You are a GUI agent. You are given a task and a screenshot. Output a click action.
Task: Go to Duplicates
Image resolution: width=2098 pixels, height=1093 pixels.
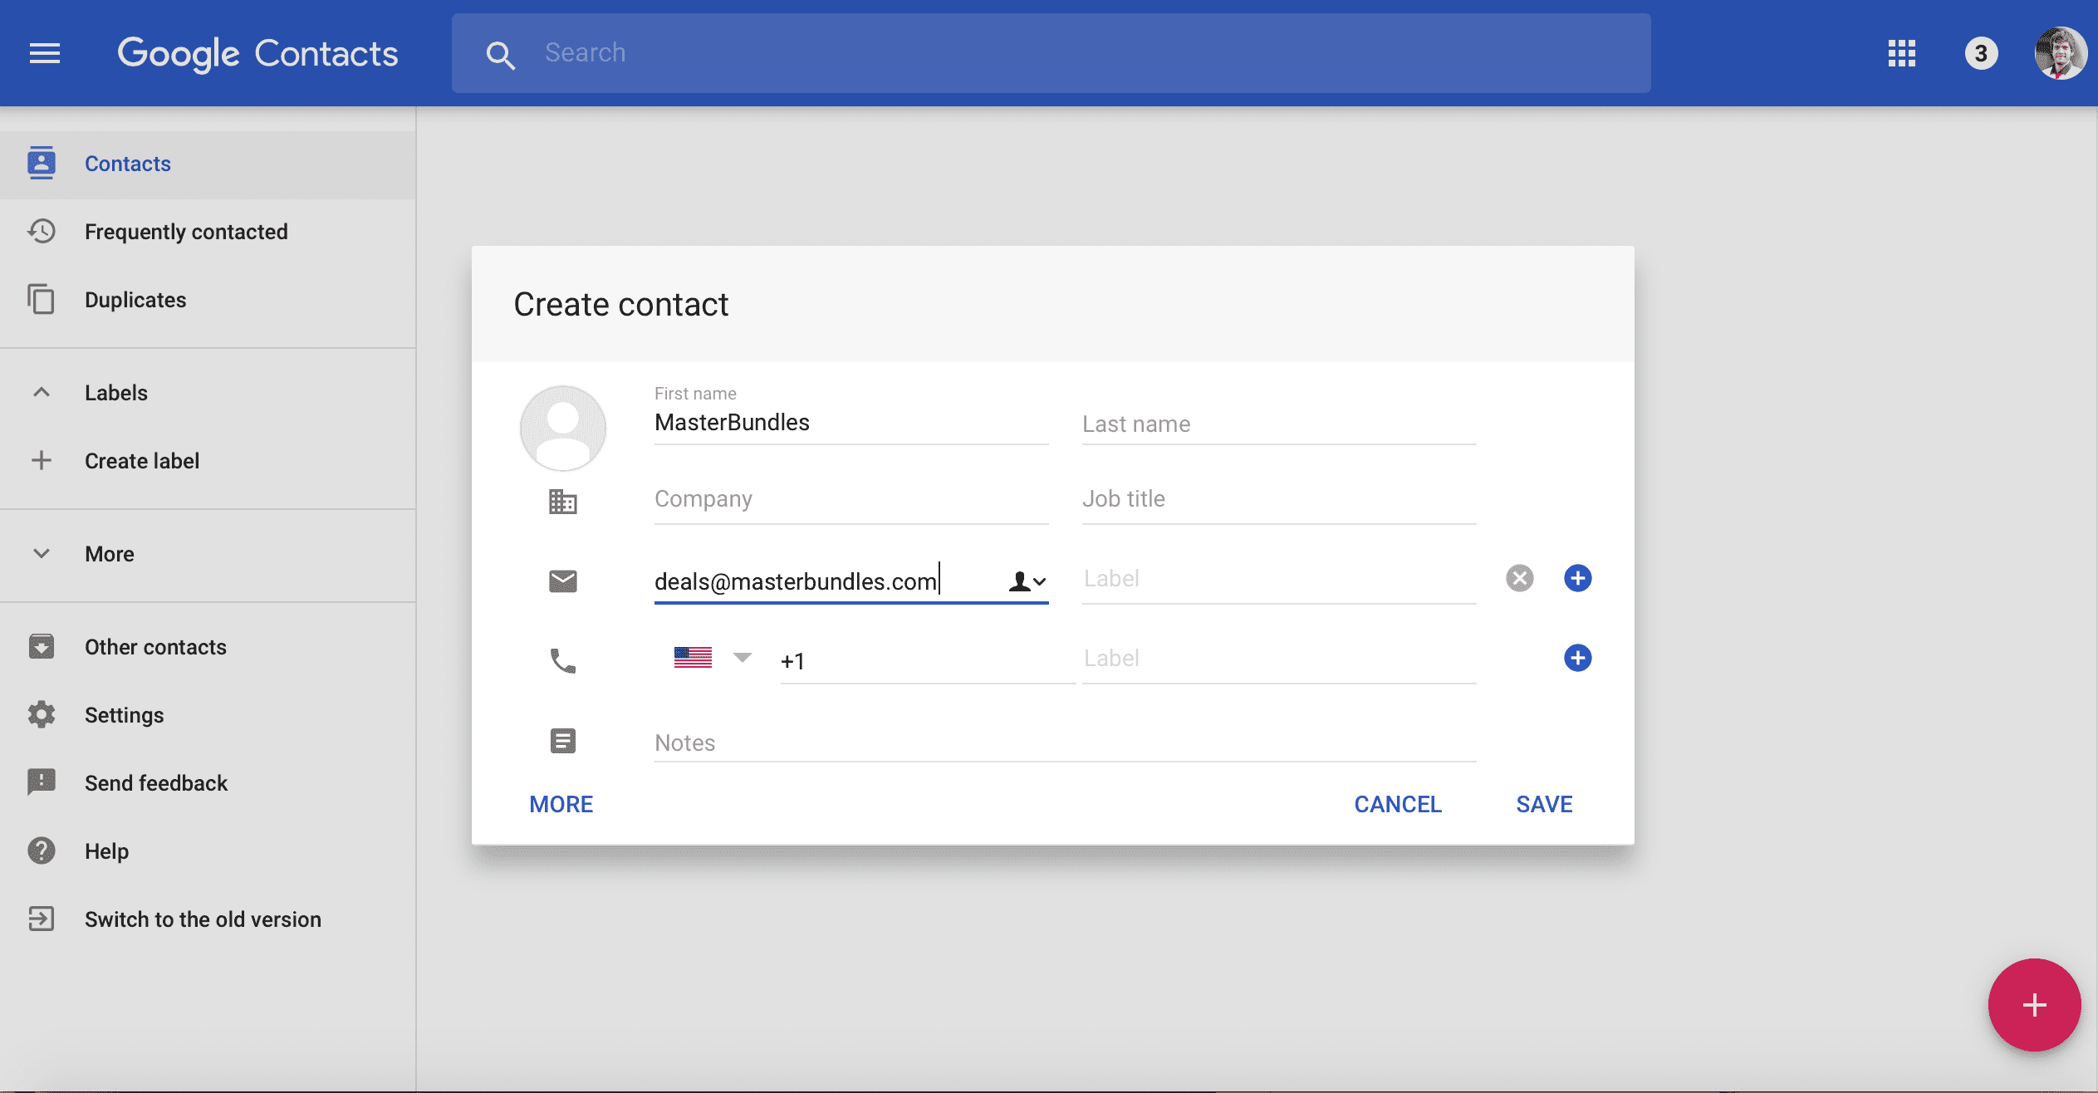coord(208,300)
